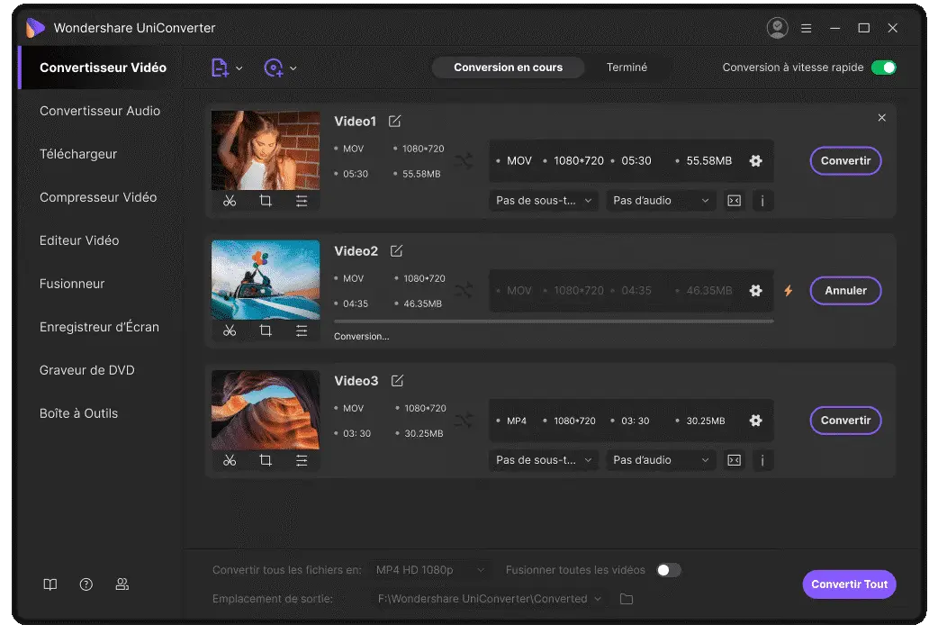Open output location path dropdown
938x643 pixels.
click(490, 599)
